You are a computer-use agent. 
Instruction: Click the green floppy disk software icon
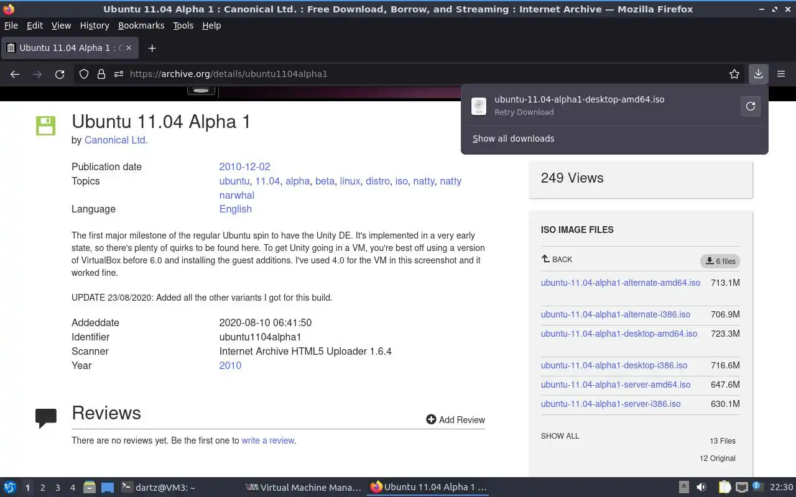(x=46, y=125)
